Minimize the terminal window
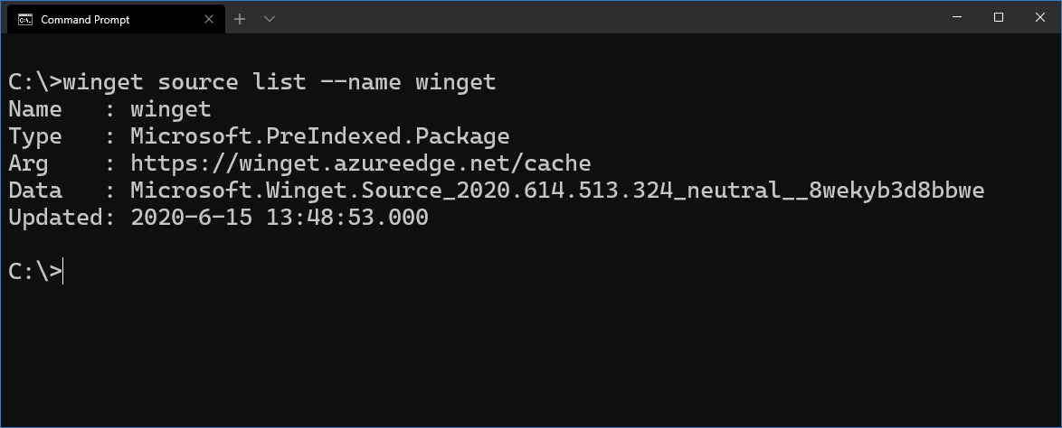 point(957,17)
